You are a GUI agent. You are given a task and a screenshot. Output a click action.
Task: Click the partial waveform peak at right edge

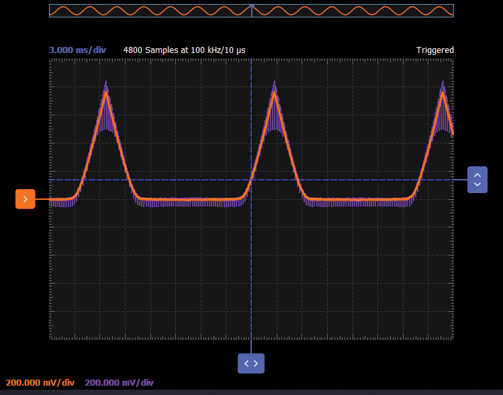(x=443, y=91)
